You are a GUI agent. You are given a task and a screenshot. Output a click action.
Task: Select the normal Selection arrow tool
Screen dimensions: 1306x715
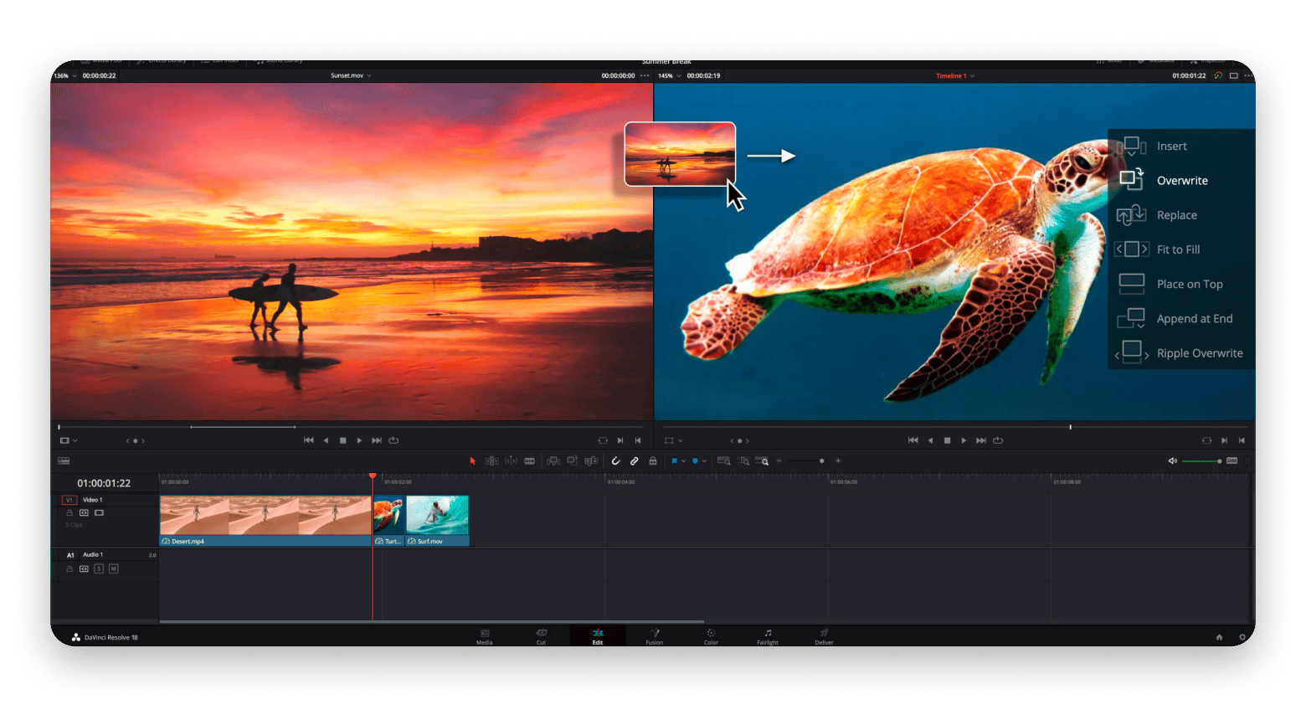(x=473, y=460)
